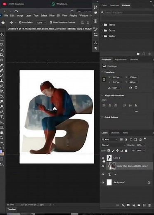Switch to the WhatsApp browser tab
154x215 pixels.
pos(59,4)
